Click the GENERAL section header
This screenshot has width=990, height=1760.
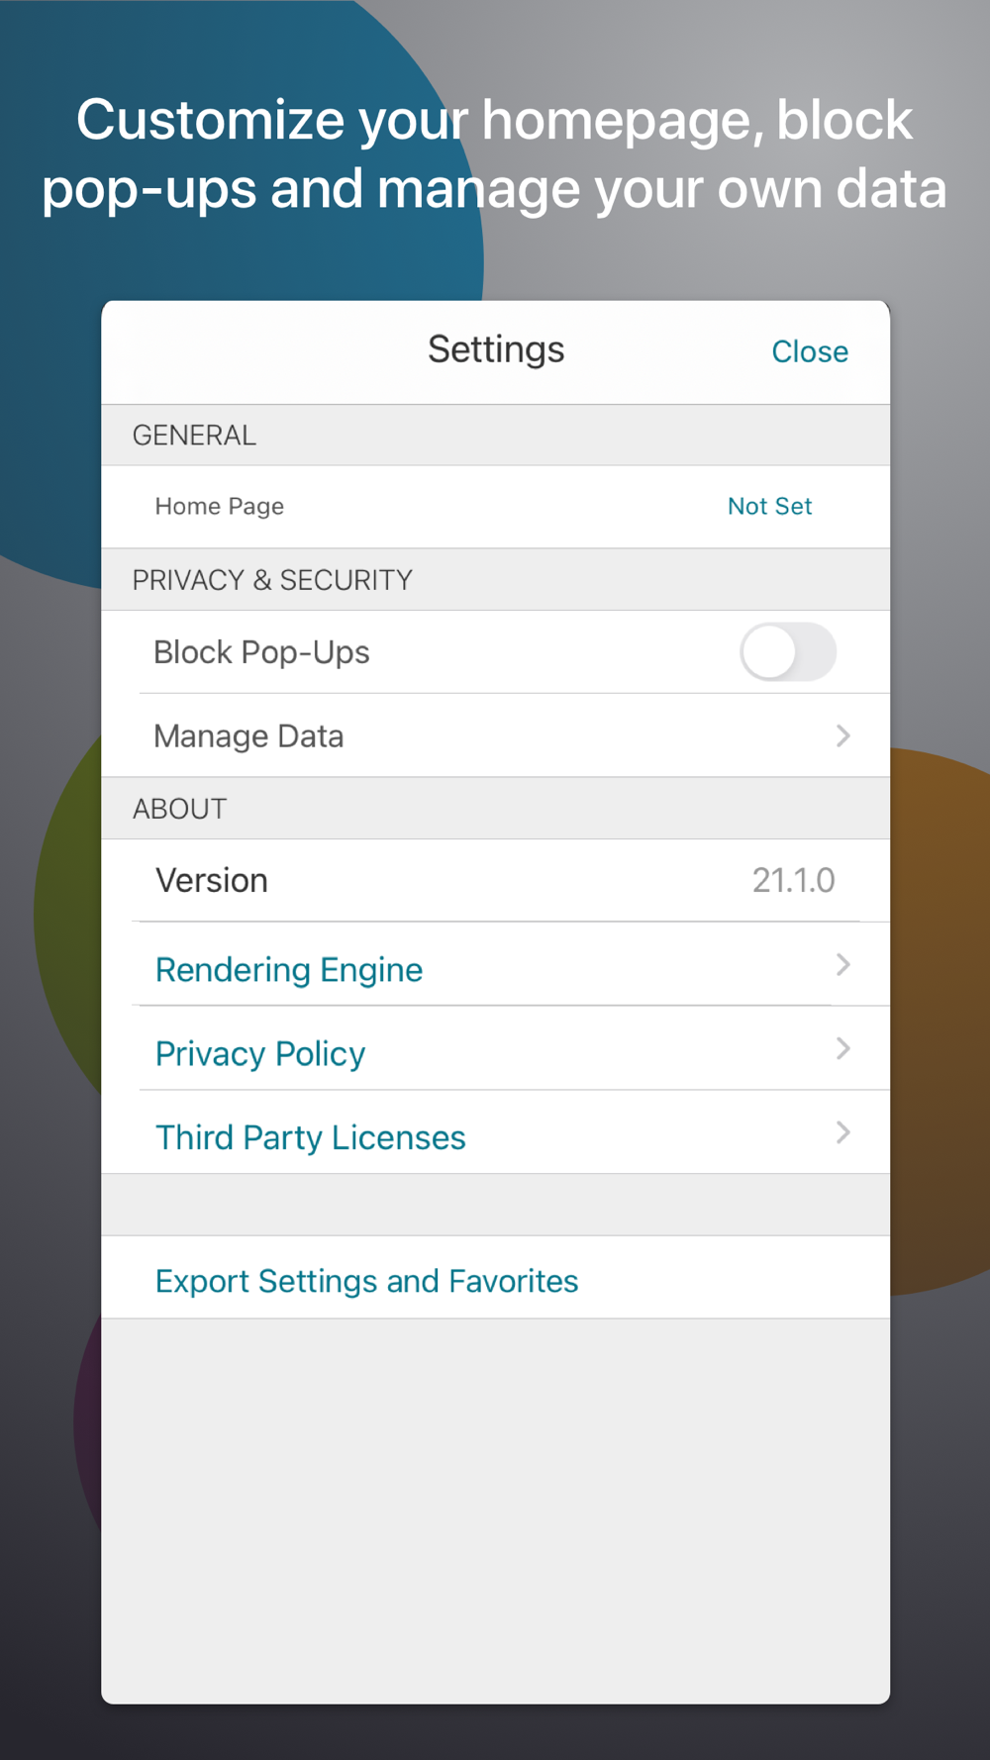[194, 436]
